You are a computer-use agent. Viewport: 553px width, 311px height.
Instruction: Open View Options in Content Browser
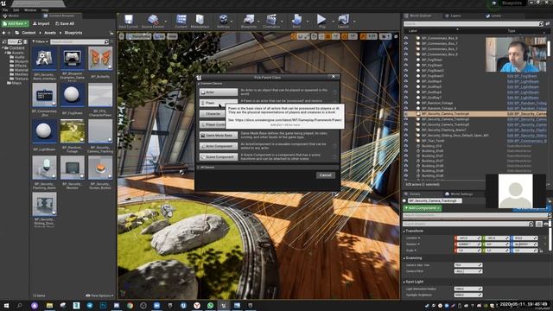(x=100, y=295)
